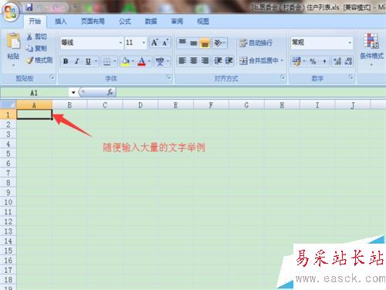This screenshot has width=386, height=290.
Task: Open the Office button menu
Action: pyautogui.click(x=10, y=12)
